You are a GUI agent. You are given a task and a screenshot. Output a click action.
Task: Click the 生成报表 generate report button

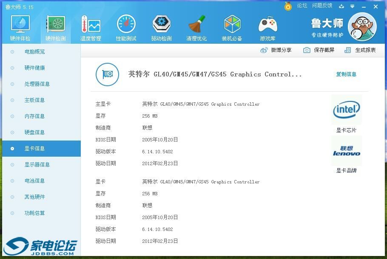(x=364, y=50)
